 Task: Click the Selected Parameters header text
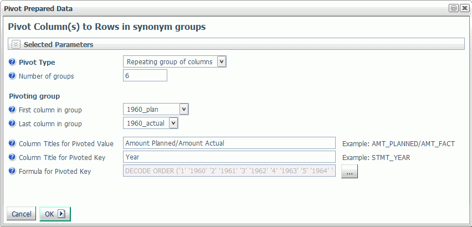pos(58,45)
